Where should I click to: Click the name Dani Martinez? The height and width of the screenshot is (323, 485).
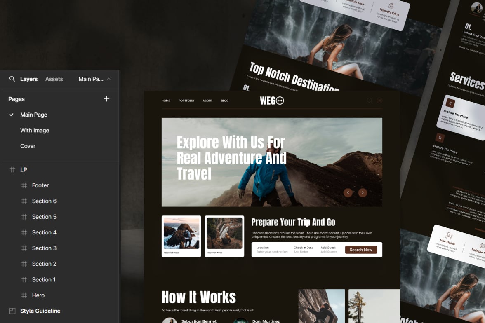coord(266,321)
